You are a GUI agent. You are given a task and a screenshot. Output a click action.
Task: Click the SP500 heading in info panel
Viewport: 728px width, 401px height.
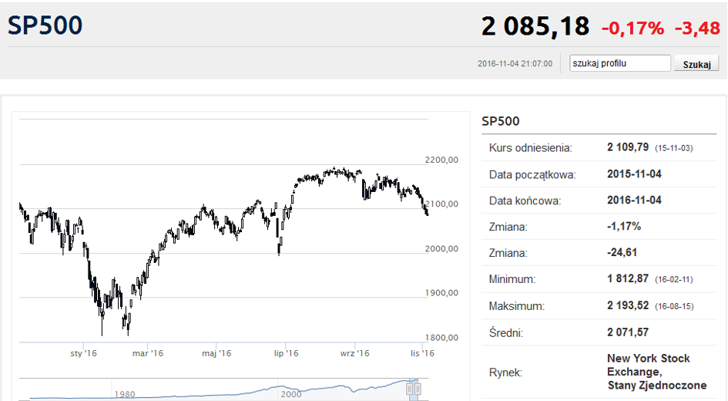[x=501, y=121]
